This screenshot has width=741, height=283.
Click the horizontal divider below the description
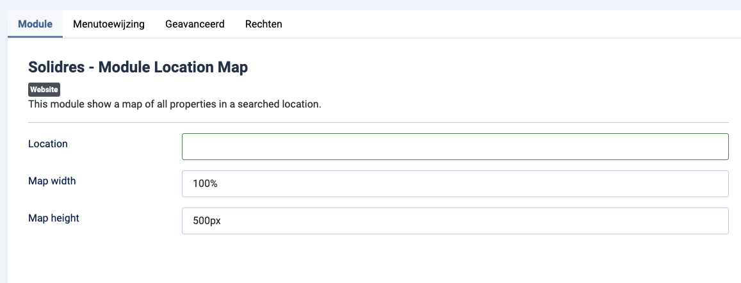(378, 122)
